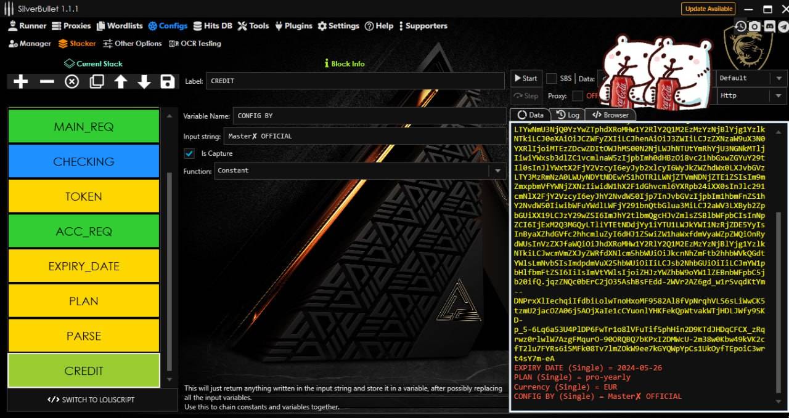Switch to the Log tab
The image size is (789, 418).
(x=567, y=115)
